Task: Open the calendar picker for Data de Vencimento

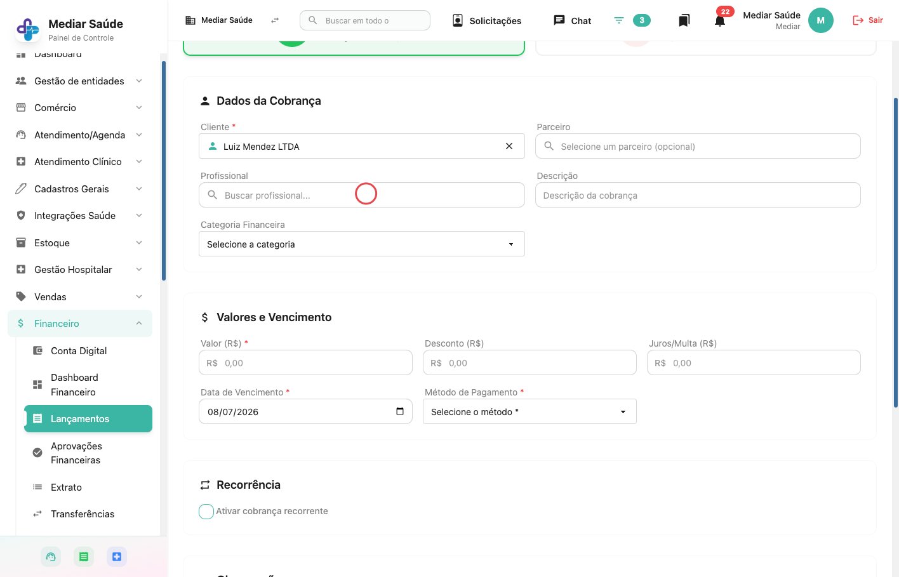Action: [400, 411]
